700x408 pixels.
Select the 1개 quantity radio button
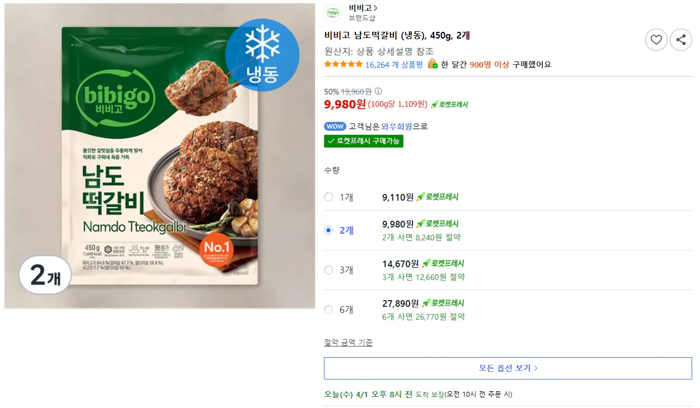328,197
